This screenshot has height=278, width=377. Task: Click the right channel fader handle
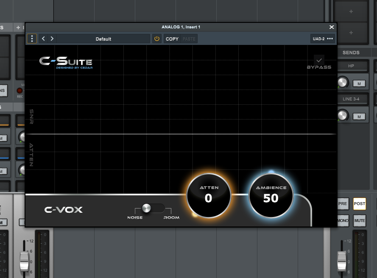pyautogui.click(x=342, y=261)
